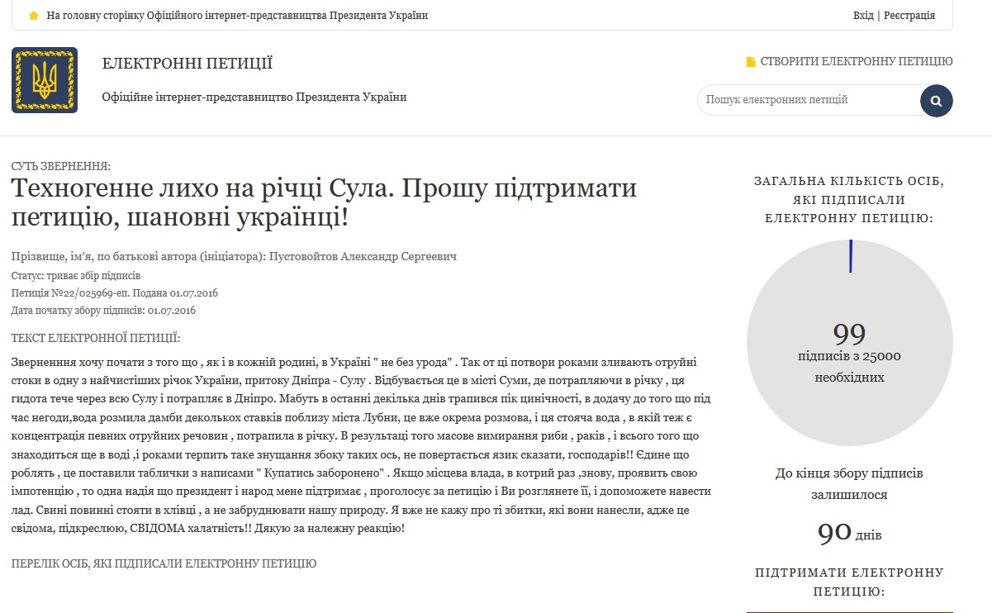The image size is (992, 613).
Task: Click the ЕЛЕКТРОННІ ПЕТИЦІЇ site title
Action: (187, 64)
